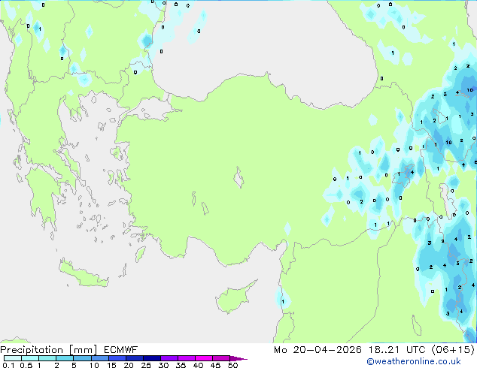Click the '15' legend value

click(111, 365)
